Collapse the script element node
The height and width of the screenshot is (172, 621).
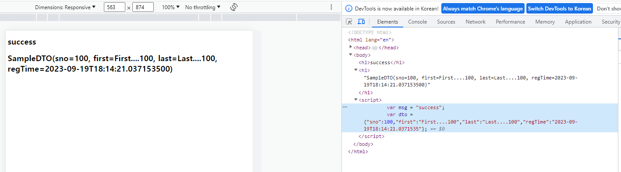(x=356, y=100)
